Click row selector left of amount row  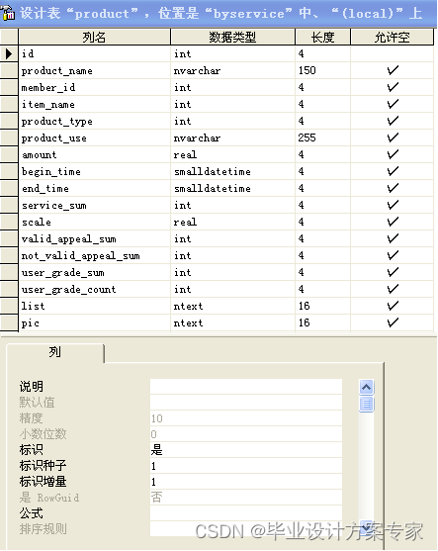point(9,155)
